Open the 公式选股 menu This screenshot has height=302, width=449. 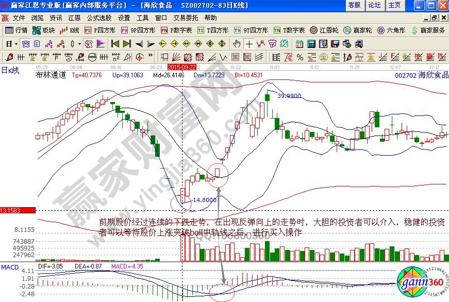click(x=99, y=18)
